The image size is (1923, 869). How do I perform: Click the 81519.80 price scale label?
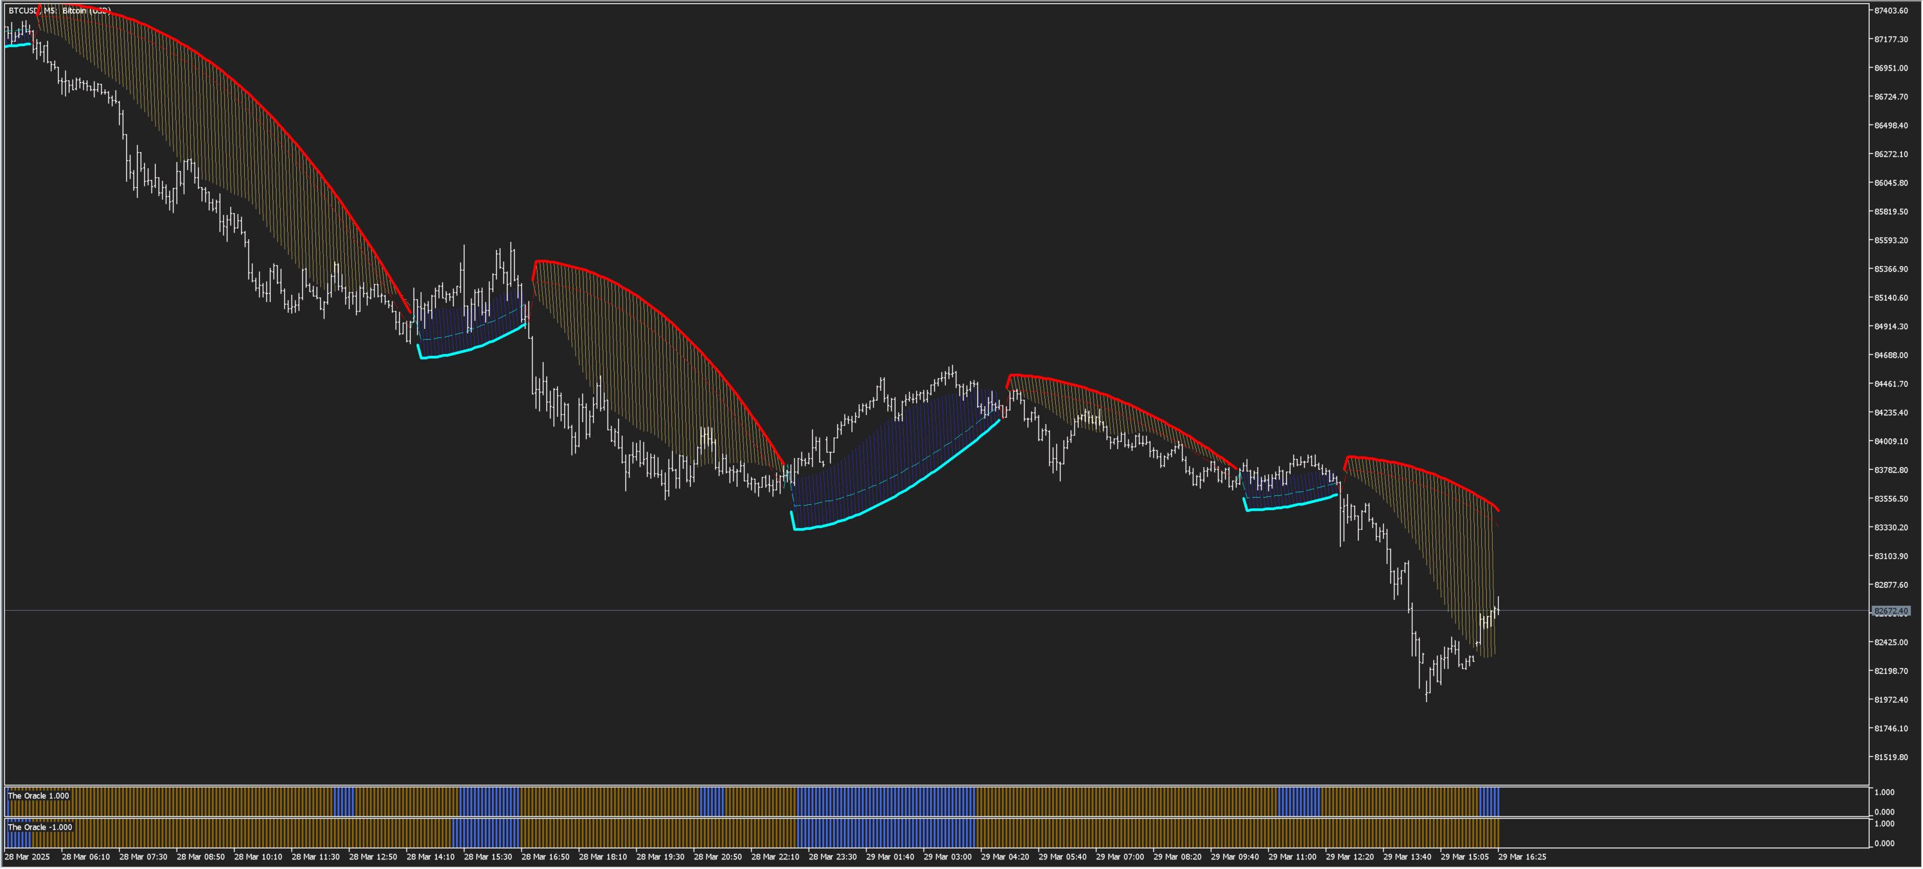click(1891, 757)
